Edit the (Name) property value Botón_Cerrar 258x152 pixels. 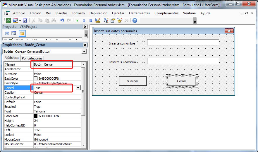[x=57, y=64]
